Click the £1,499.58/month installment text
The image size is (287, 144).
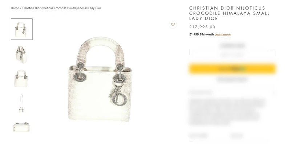pyautogui.click(x=202, y=34)
